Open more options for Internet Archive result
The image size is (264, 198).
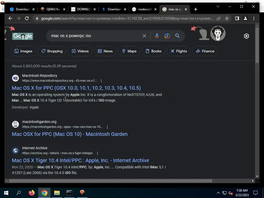coord(97,153)
